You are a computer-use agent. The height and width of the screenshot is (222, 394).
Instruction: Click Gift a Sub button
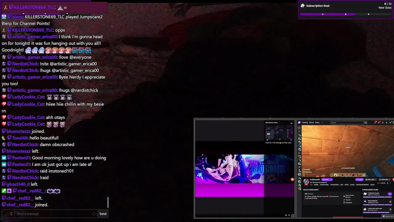(x=371, y=179)
